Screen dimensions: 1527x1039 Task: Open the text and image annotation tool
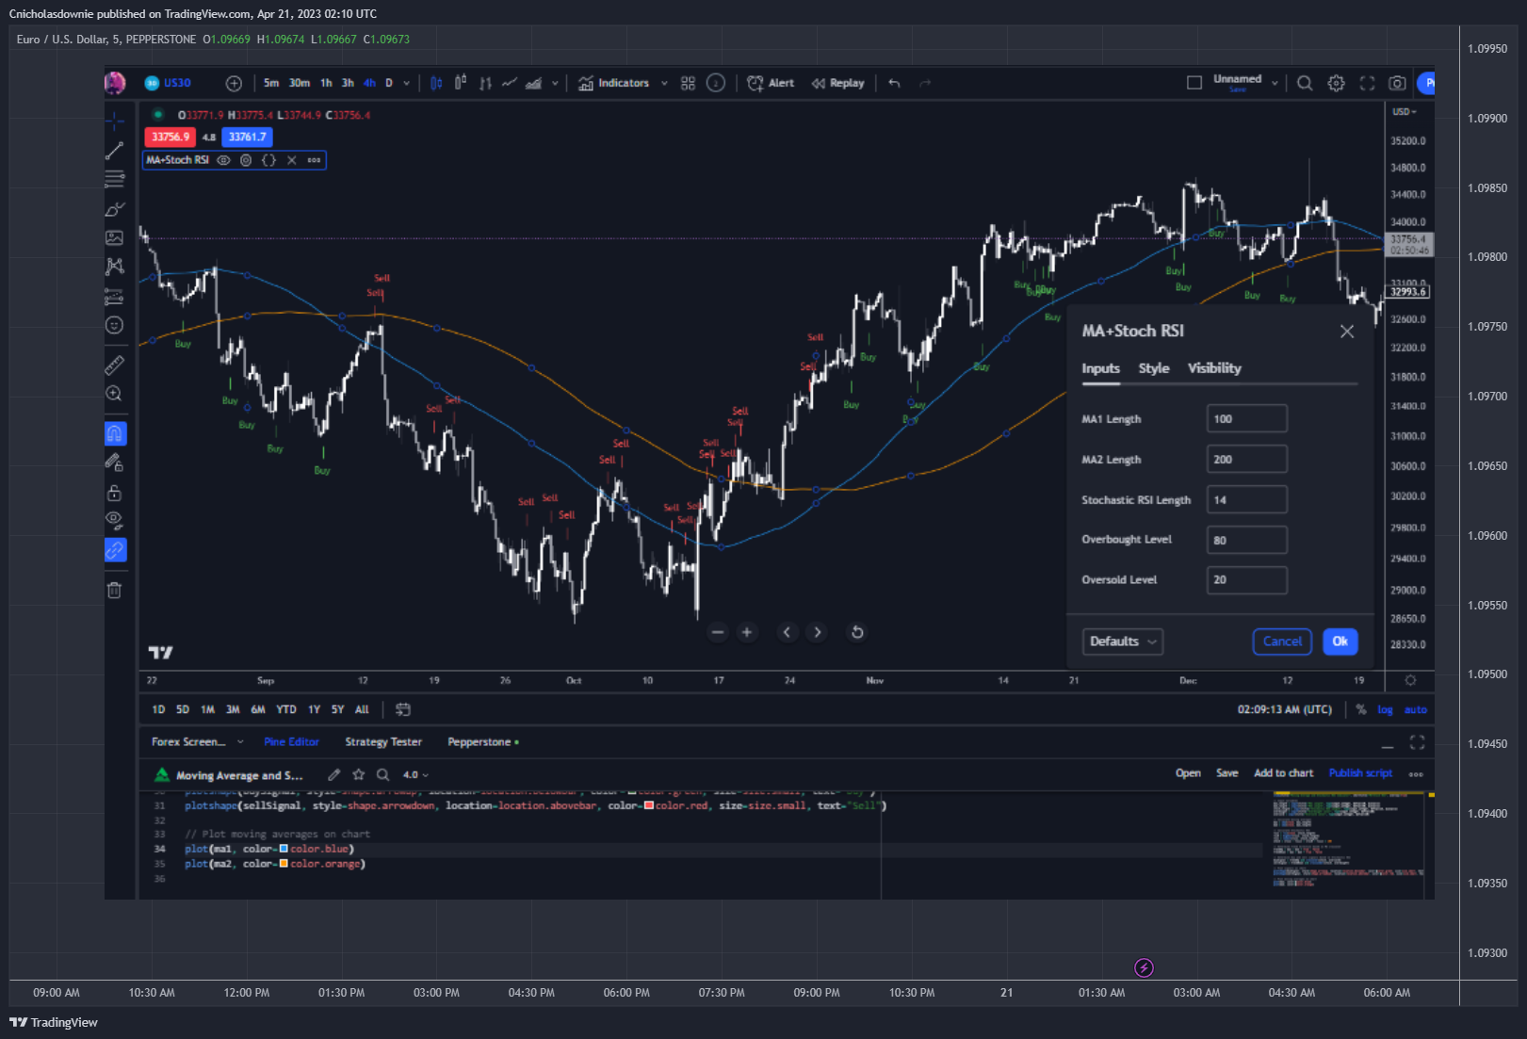click(115, 238)
